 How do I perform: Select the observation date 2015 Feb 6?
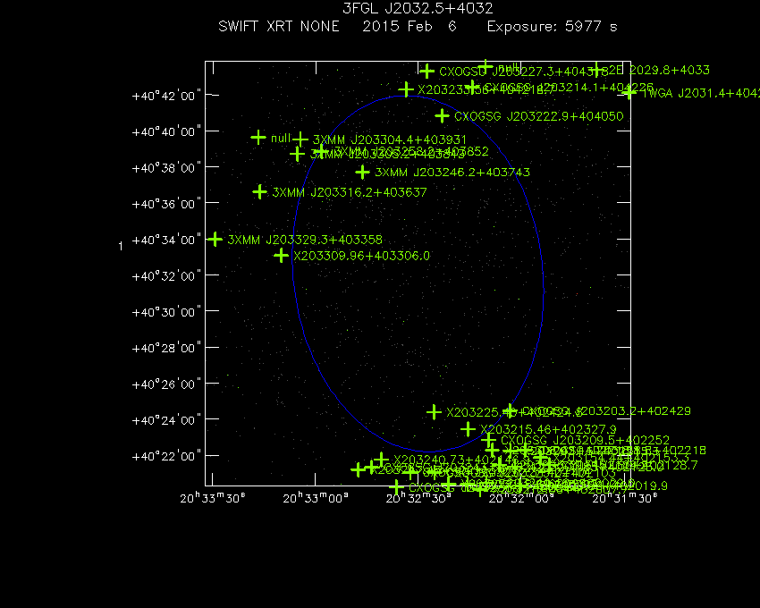click(410, 26)
